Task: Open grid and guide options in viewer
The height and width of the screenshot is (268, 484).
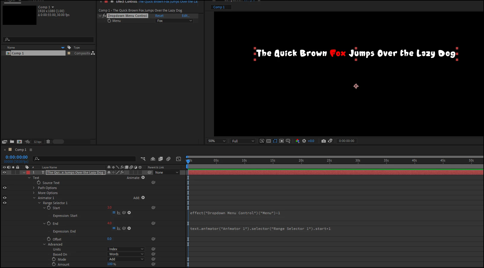Action: pos(288,141)
